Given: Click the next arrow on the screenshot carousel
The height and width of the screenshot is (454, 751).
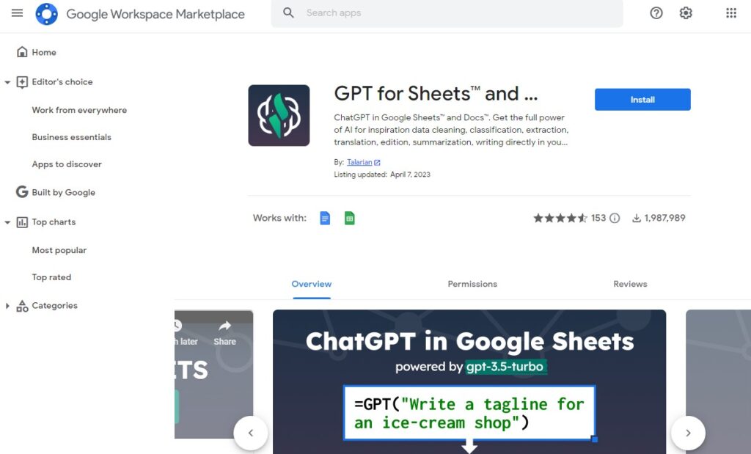Looking at the screenshot, I should [688, 433].
